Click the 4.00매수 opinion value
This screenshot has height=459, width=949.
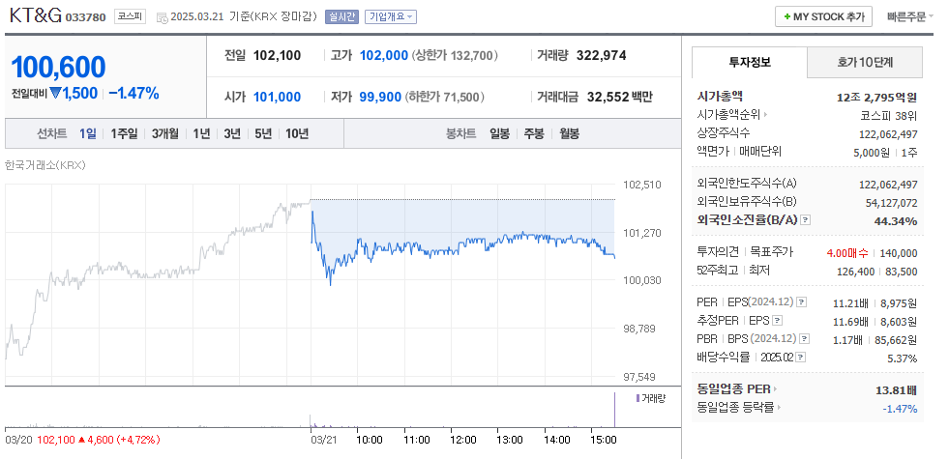(x=846, y=253)
